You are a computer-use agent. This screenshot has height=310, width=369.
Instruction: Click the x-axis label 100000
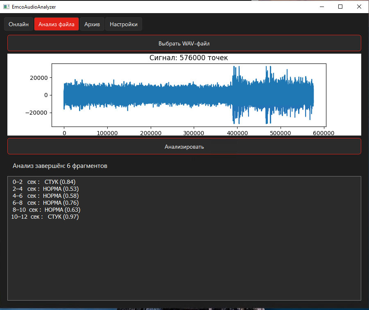pos(107,133)
